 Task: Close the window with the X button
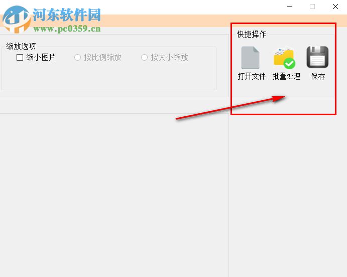point(335,7)
